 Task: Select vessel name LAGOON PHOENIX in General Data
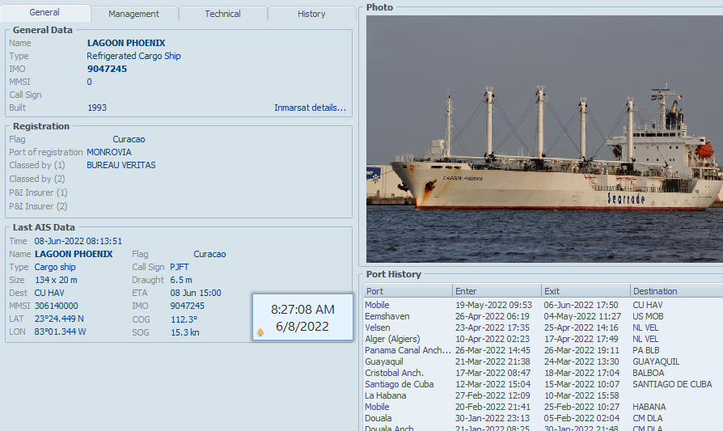[126, 43]
